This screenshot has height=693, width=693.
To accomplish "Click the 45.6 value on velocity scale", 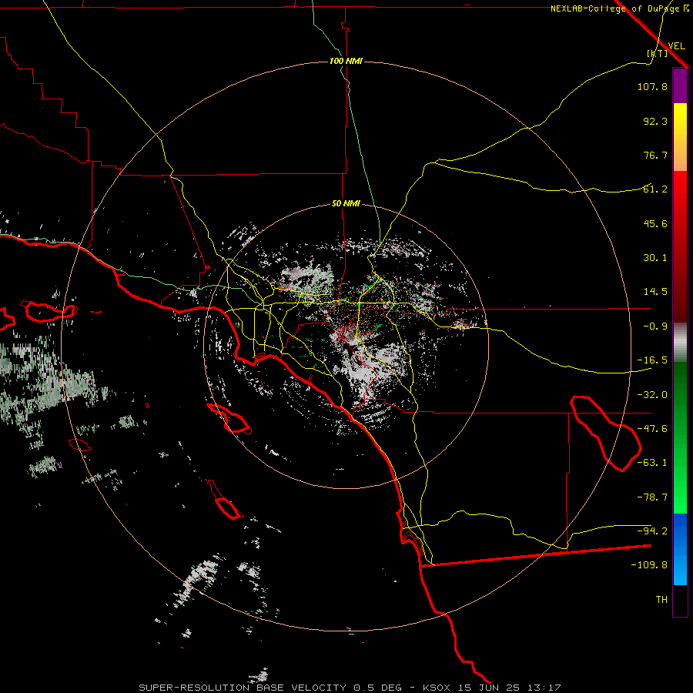I will coord(655,223).
